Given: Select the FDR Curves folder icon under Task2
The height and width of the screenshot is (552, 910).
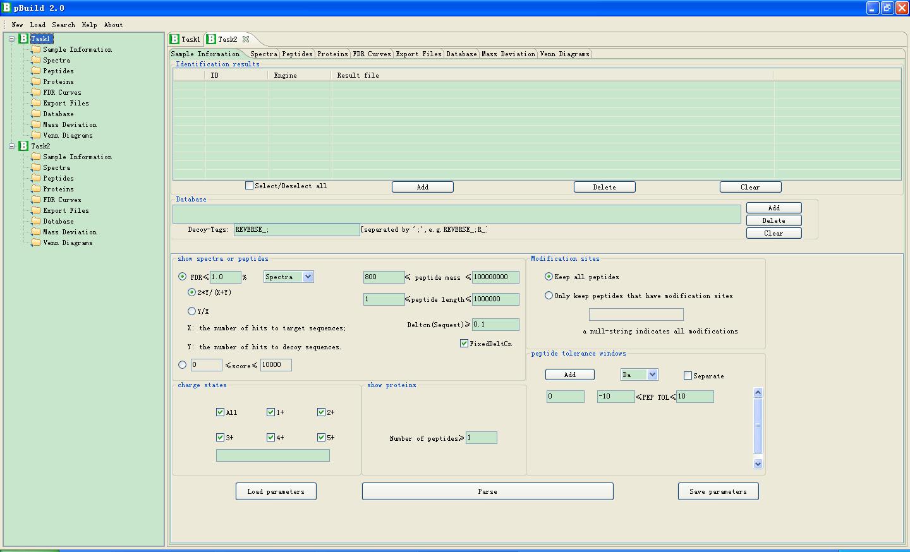Looking at the screenshot, I should (x=36, y=200).
